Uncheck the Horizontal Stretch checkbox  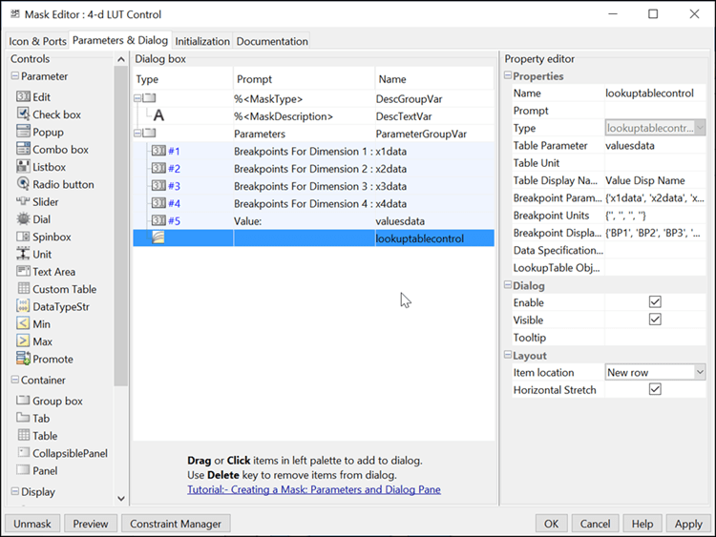pyautogui.click(x=655, y=389)
